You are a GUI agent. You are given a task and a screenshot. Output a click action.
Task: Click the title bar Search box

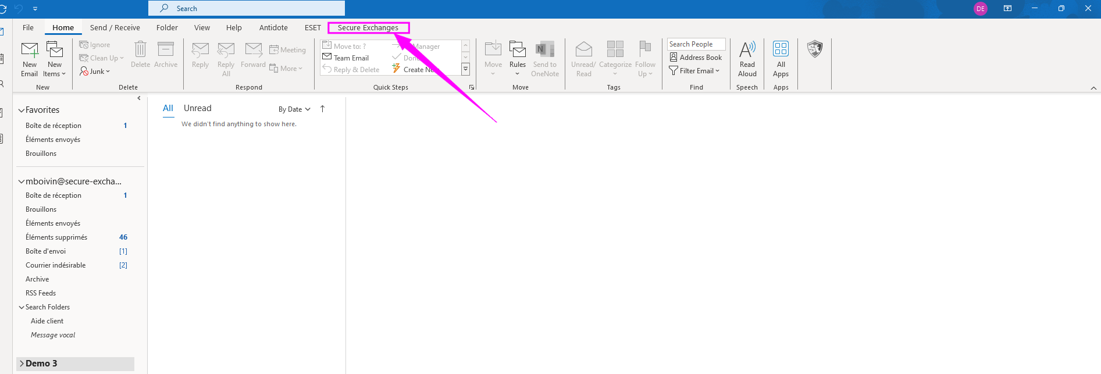[x=247, y=8]
